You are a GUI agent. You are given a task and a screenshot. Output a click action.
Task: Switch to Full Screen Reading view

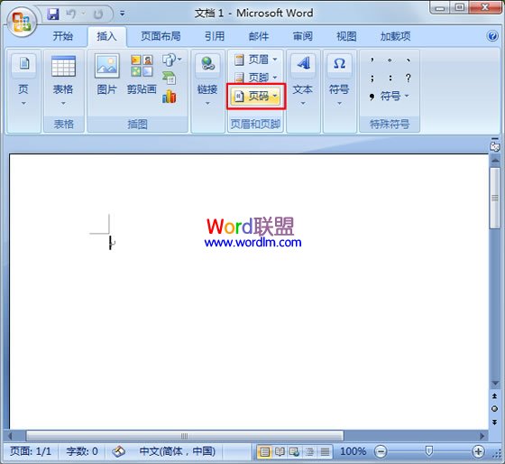point(280,451)
